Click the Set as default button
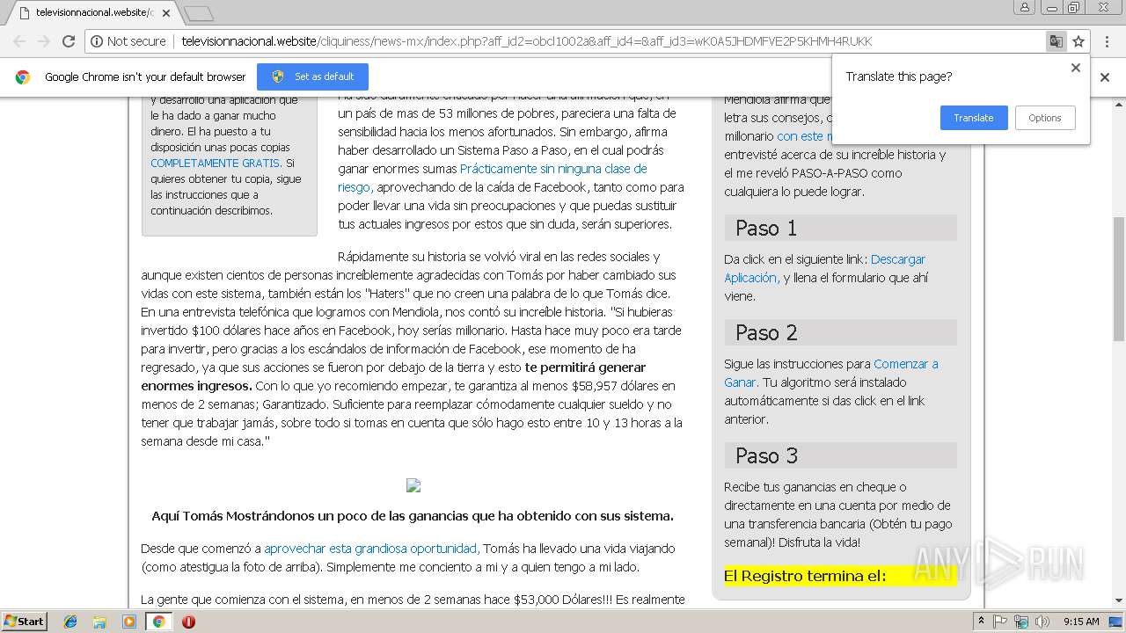 [x=312, y=76]
